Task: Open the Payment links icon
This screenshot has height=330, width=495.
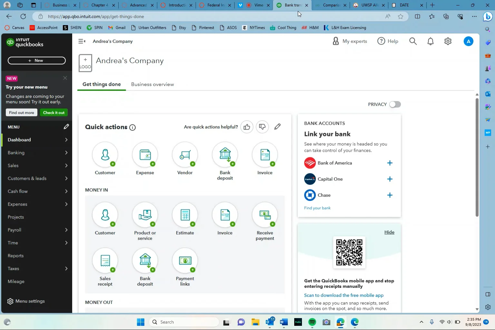Action: tap(185, 261)
